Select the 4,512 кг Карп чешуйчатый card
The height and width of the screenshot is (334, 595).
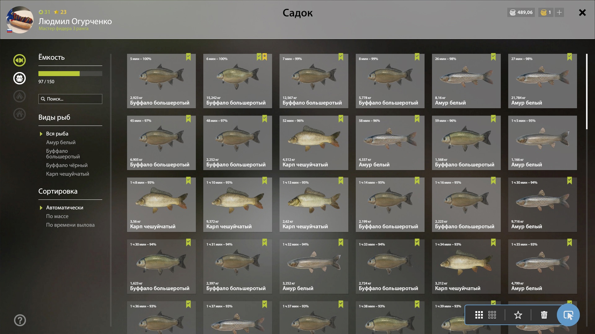tap(314, 143)
